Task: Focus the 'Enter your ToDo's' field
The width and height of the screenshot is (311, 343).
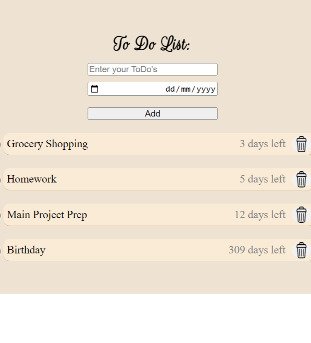Action: tap(152, 69)
